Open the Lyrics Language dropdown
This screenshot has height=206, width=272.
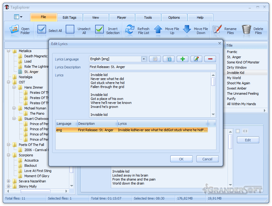coord(143,59)
